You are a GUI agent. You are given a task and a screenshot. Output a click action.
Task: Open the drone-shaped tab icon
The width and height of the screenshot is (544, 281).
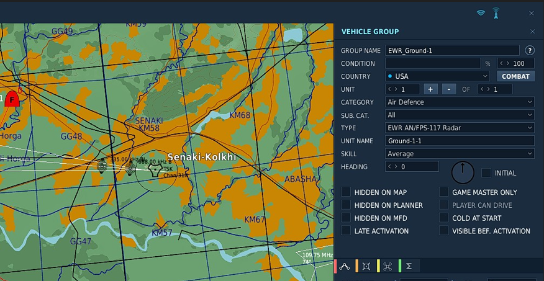tap(388, 266)
